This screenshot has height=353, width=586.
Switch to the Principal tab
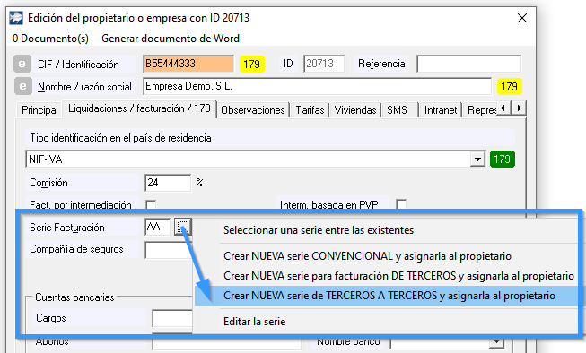click(x=39, y=110)
